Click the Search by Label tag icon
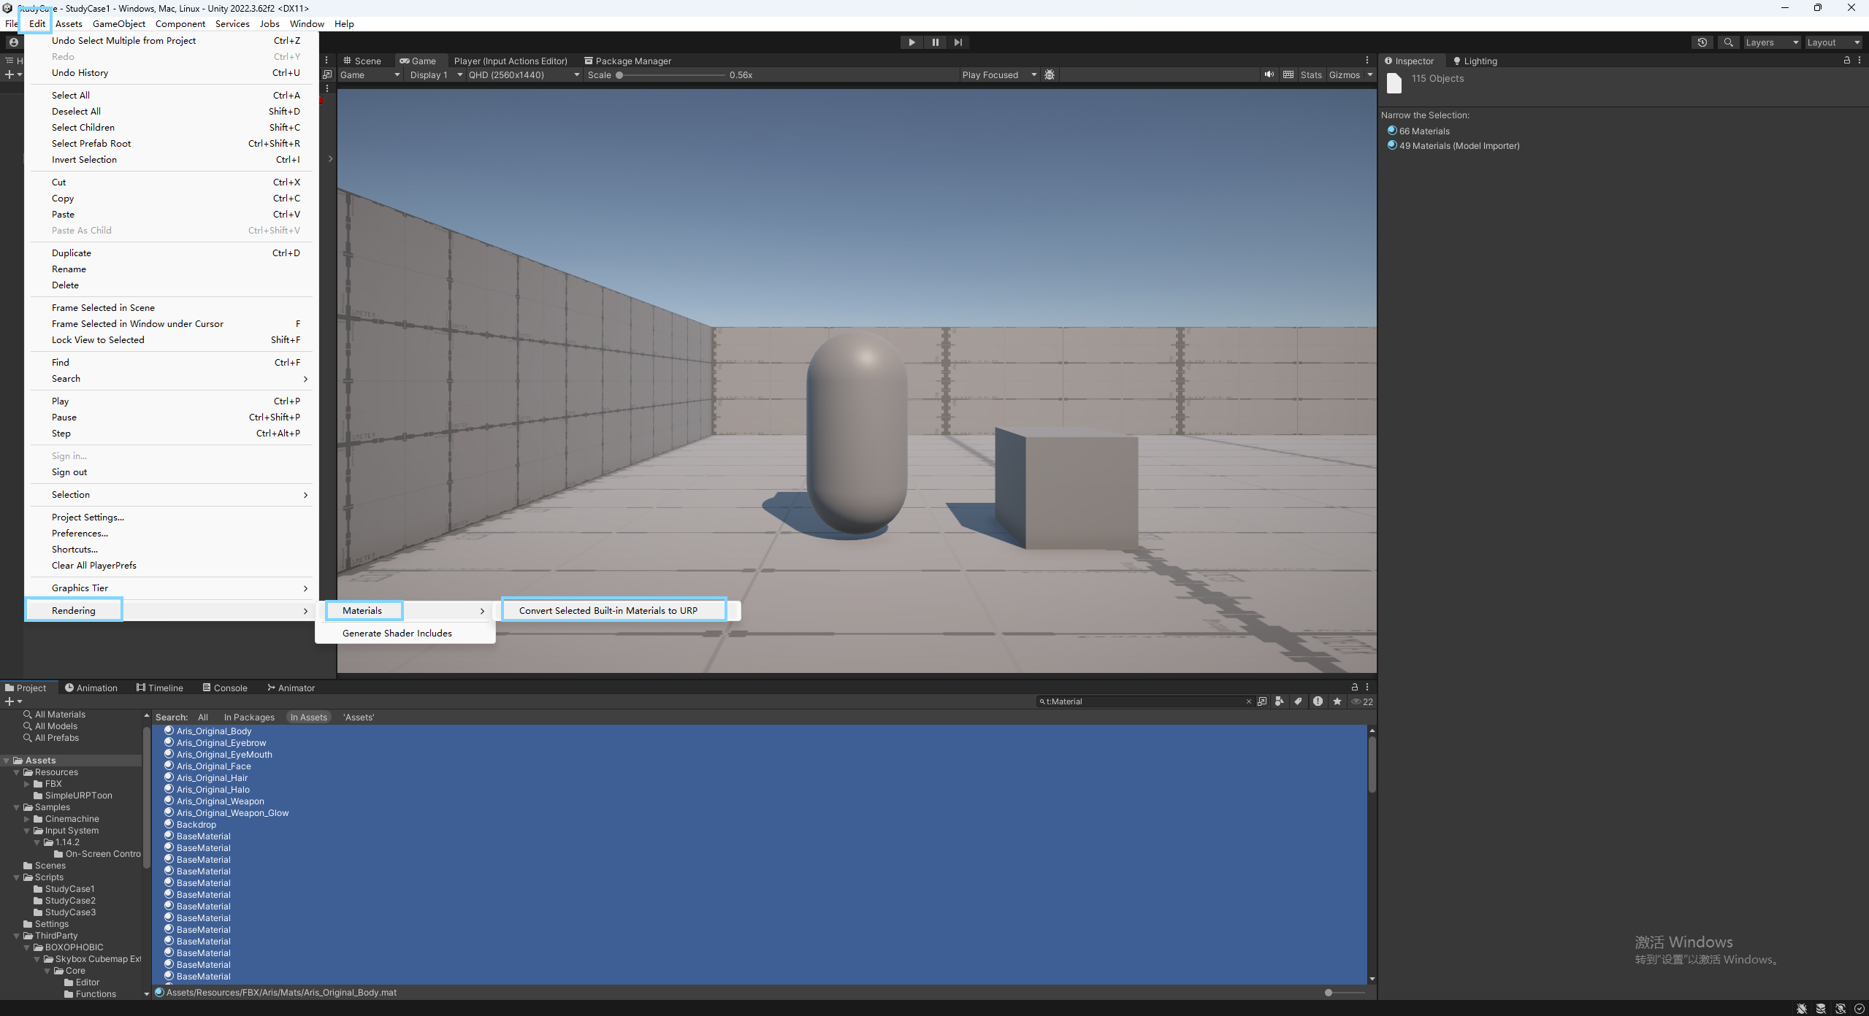The image size is (1869, 1016). click(x=1298, y=701)
